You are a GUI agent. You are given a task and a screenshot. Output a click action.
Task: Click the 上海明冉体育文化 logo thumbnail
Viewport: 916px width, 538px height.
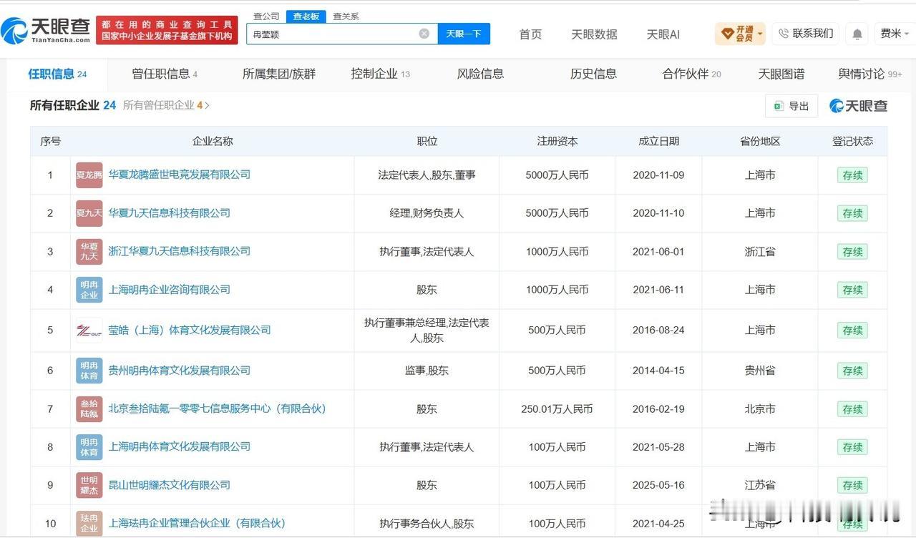(x=89, y=447)
